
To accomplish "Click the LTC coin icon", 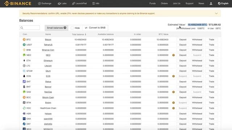I will pos(24,66).
